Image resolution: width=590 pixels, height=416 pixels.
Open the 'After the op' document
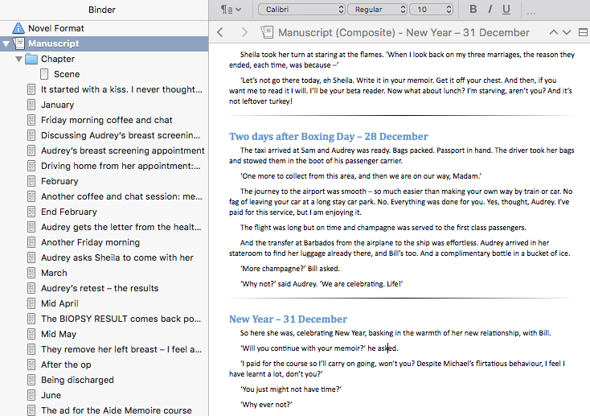click(x=66, y=365)
